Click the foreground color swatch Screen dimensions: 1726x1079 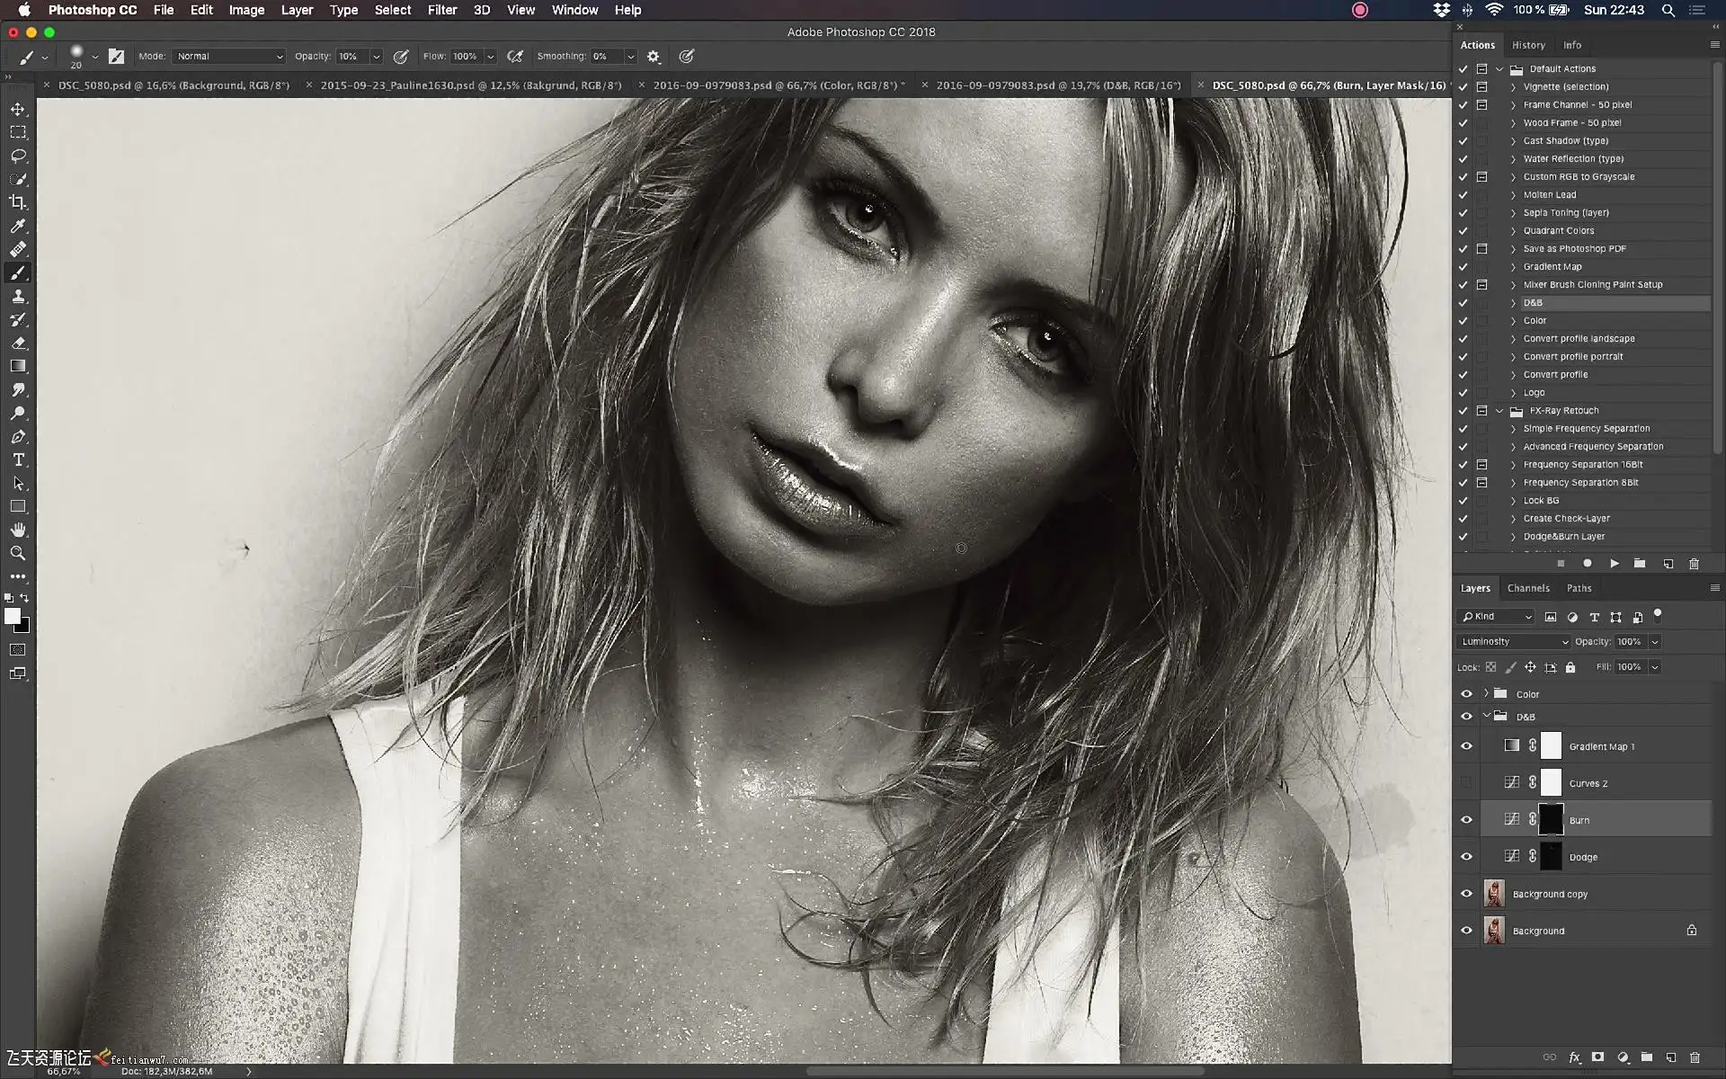[12, 616]
